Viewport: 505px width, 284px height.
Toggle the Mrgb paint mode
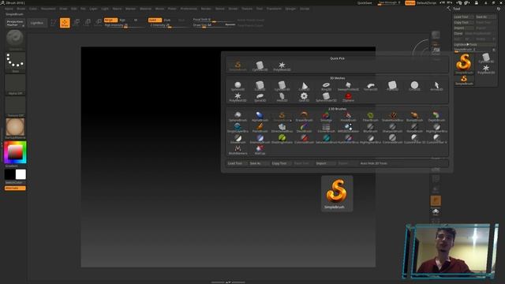(110, 20)
